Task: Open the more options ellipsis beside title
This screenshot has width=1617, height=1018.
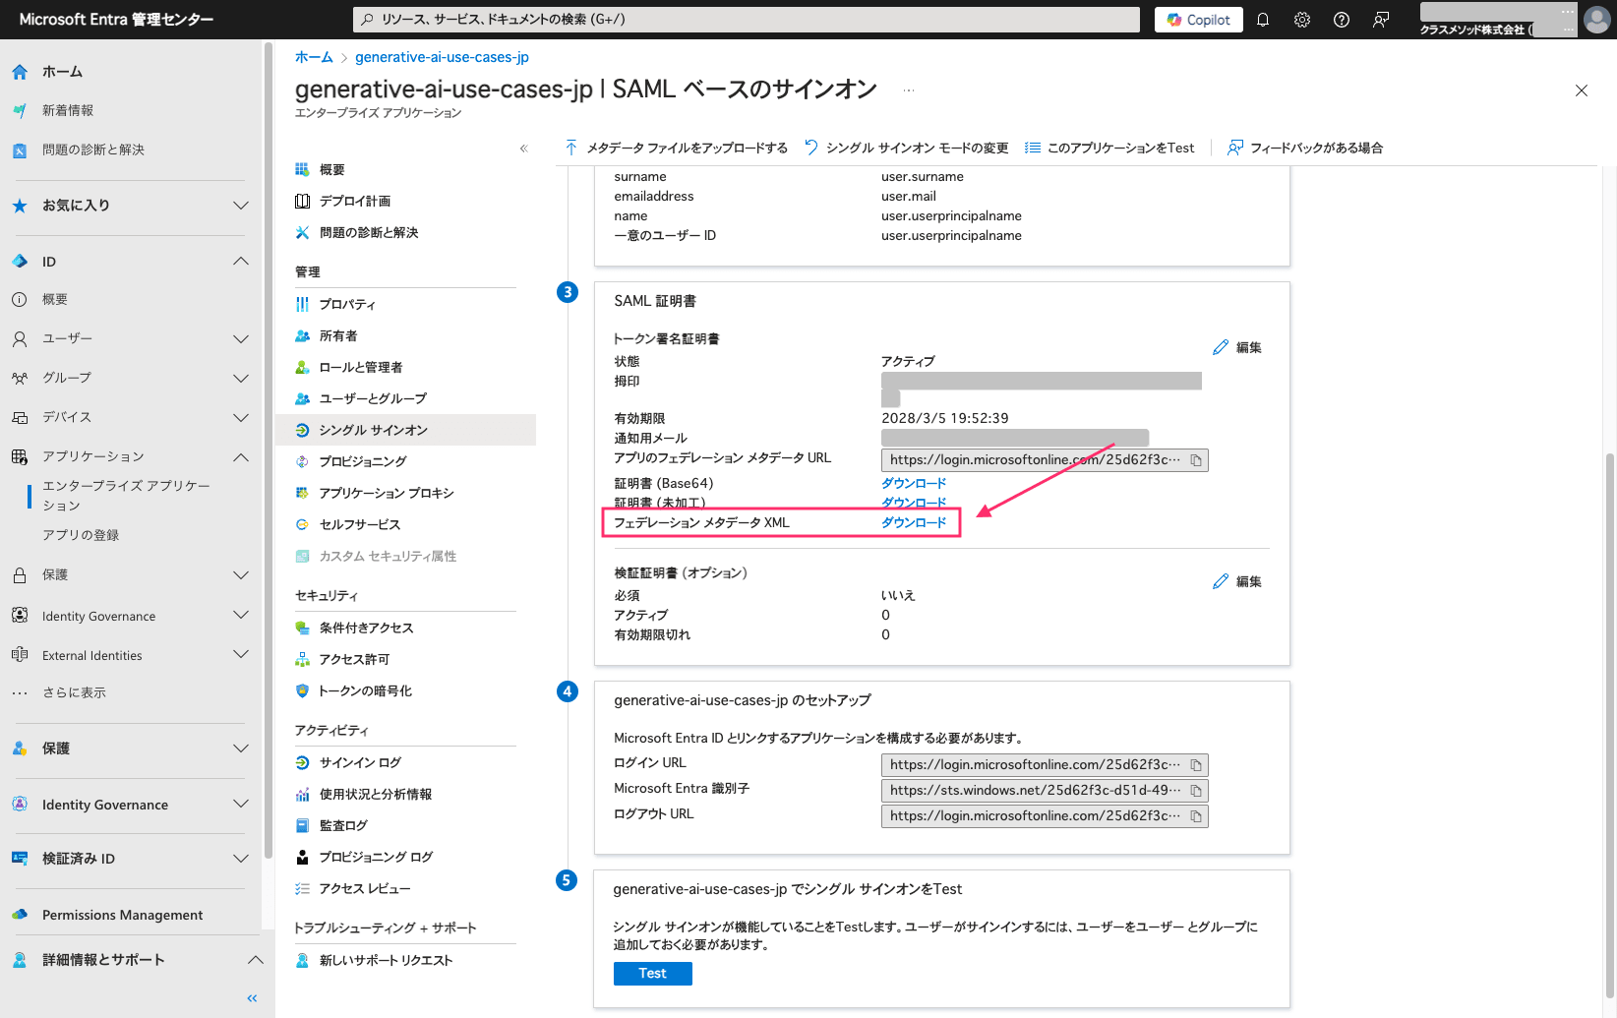Action: click(x=909, y=90)
